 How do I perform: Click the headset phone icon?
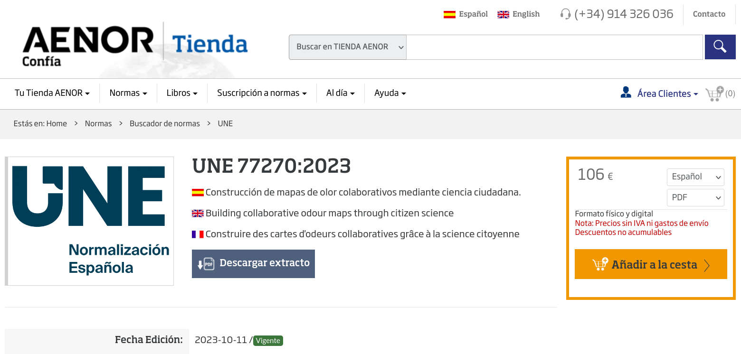point(565,14)
